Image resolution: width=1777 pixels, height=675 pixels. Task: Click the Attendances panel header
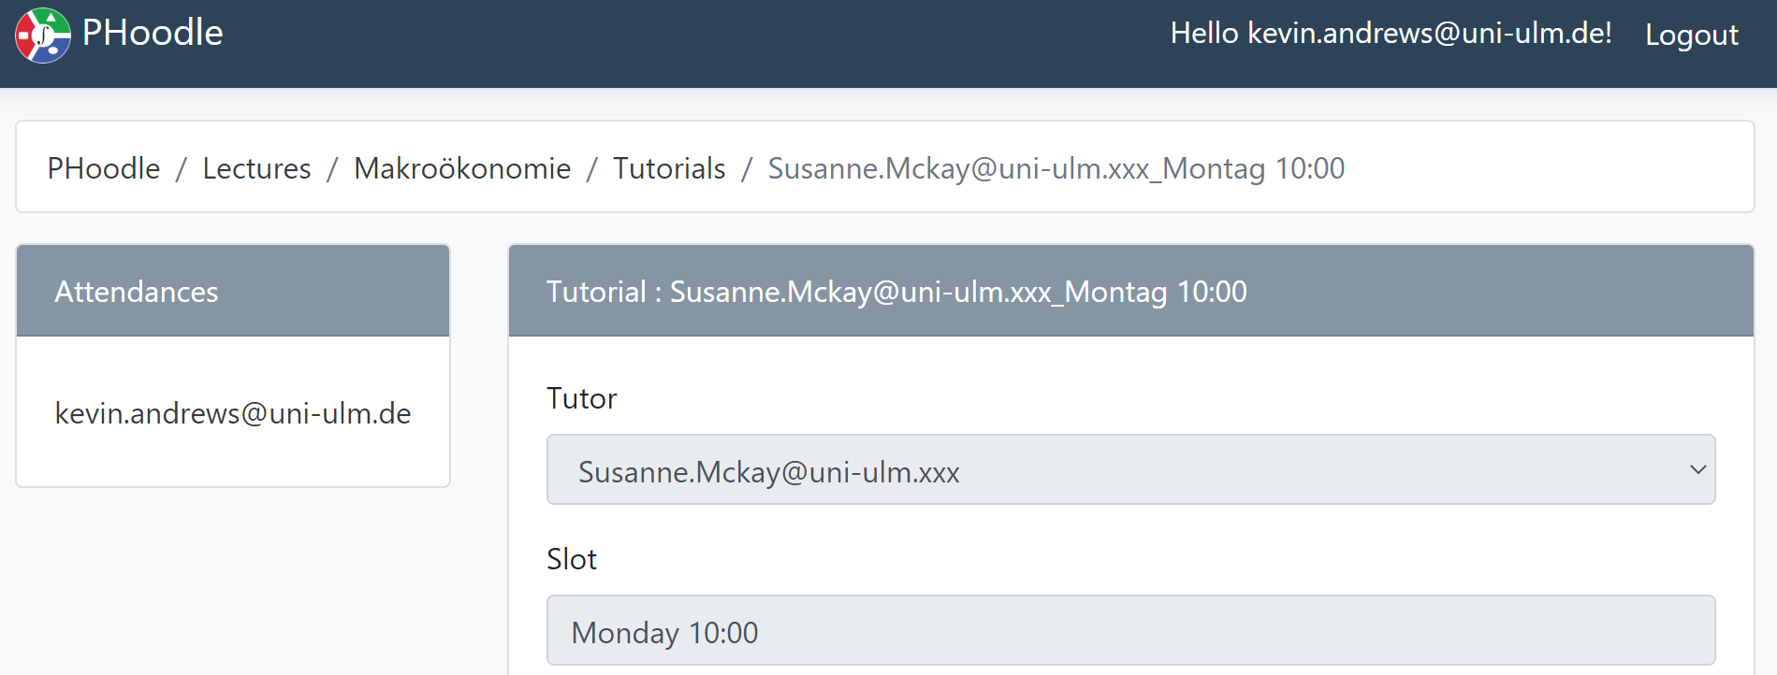[x=233, y=291]
